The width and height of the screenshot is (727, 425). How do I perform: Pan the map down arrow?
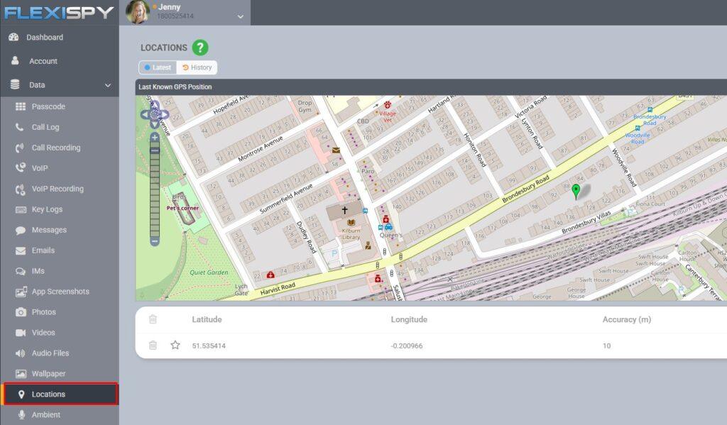(155, 124)
